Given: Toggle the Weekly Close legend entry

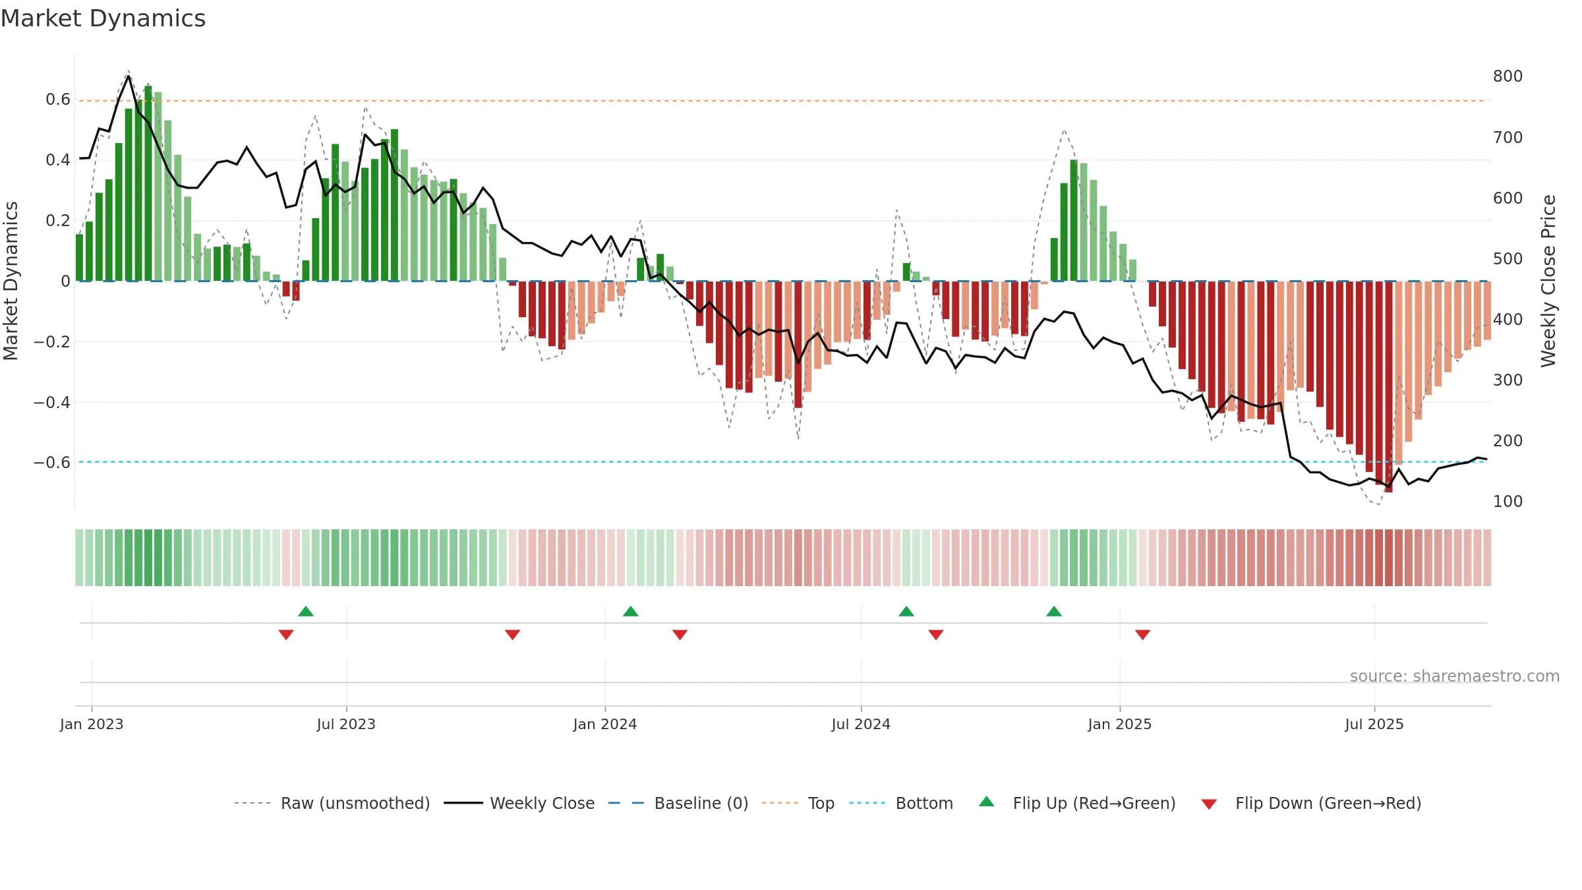Looking at the screenshot, I should [519, 803].
